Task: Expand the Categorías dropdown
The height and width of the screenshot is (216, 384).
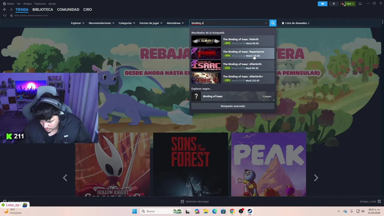Action: pos(127,23)
